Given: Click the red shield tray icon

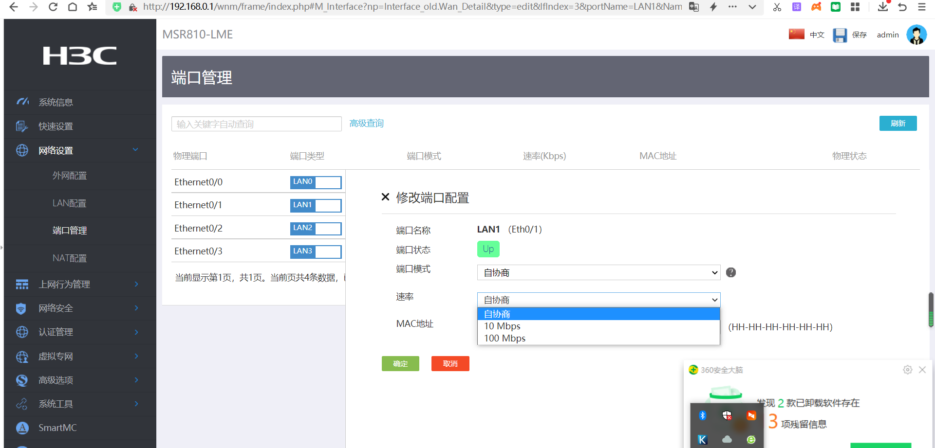Looking at the screenshot, I should (x=727, y=415).
